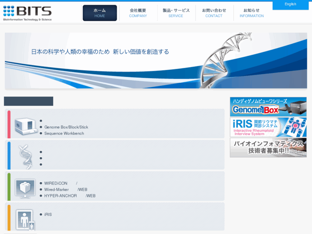The height and width of the screenshot is (234, 312).
Task: Open お問い合わせ CONTACT page
Action: click(x=214, y=13)
